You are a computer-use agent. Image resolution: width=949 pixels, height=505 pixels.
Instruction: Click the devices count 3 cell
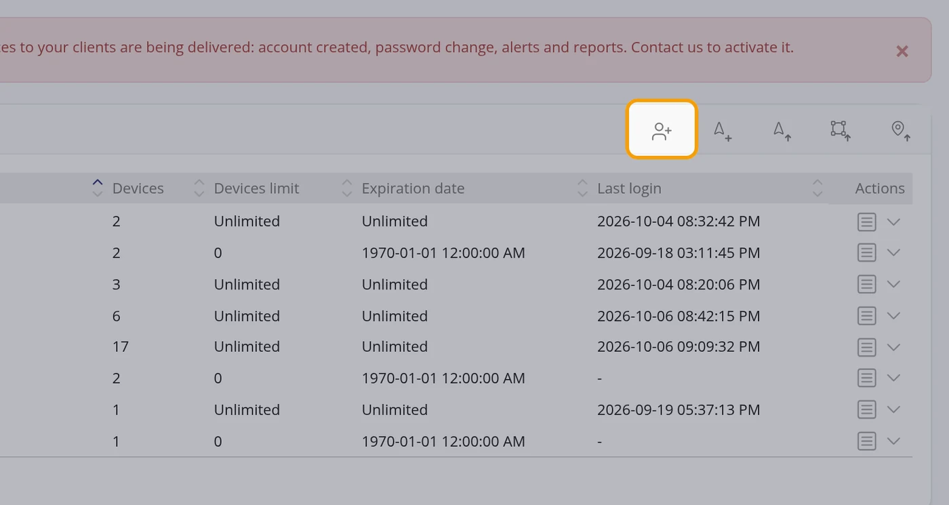117,284
